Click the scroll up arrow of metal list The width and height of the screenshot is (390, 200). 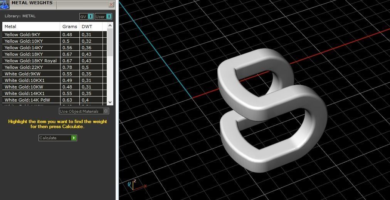(x=110, y=25)
